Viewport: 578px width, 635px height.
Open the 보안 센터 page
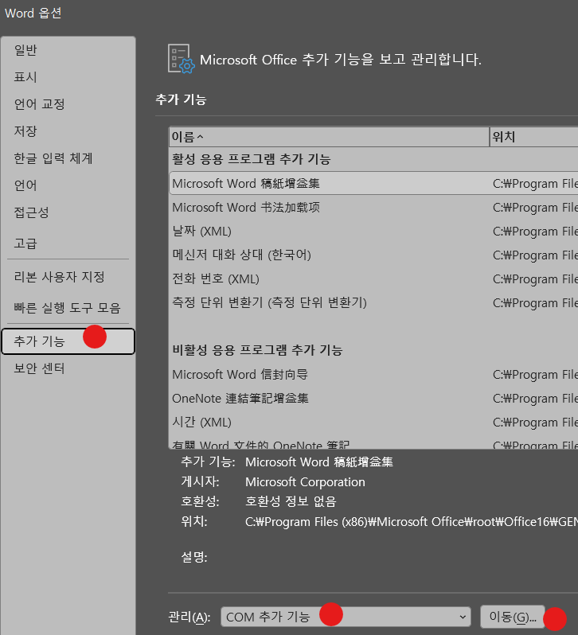[x=68, y=368]
